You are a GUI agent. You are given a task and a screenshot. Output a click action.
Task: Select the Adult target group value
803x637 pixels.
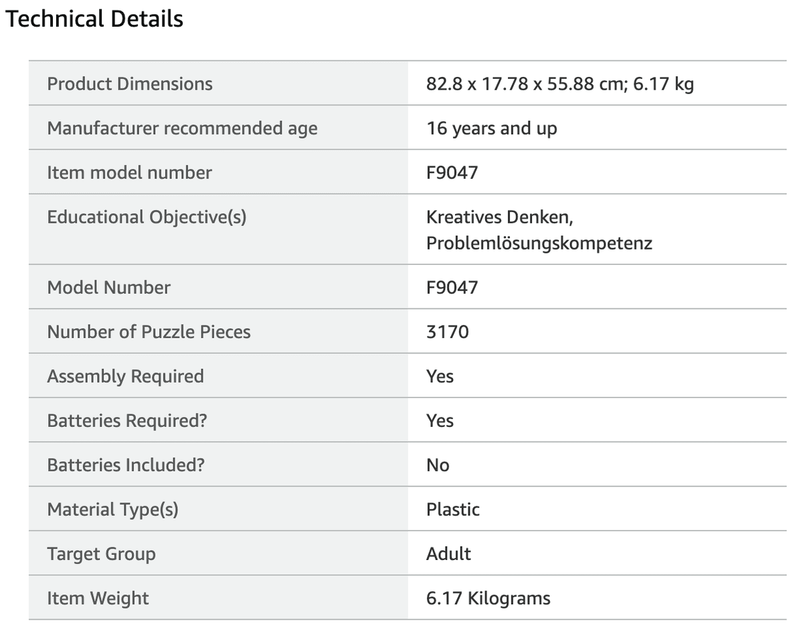tap(448, 553)
